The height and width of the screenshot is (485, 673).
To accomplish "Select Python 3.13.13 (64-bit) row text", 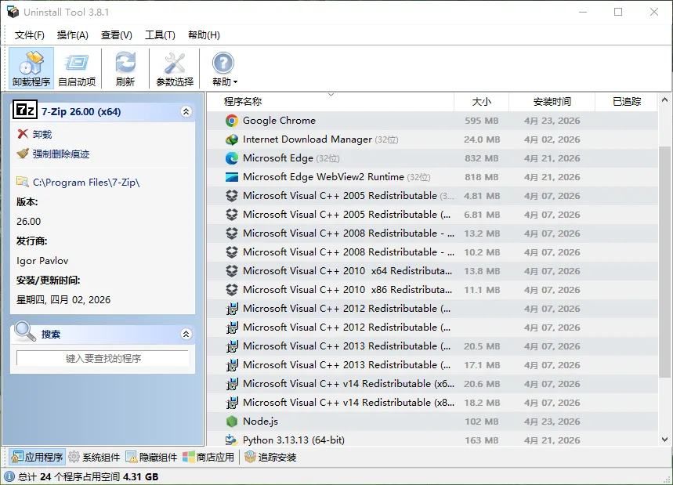I will (294, 440).
